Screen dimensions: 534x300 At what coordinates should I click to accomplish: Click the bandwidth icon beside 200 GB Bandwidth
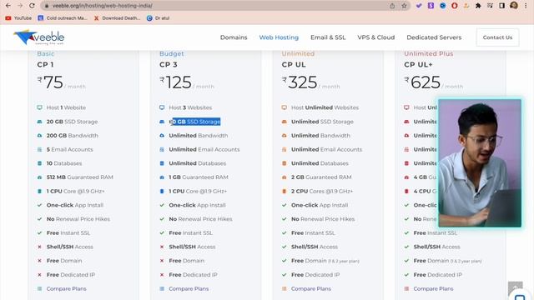[39, 135]
